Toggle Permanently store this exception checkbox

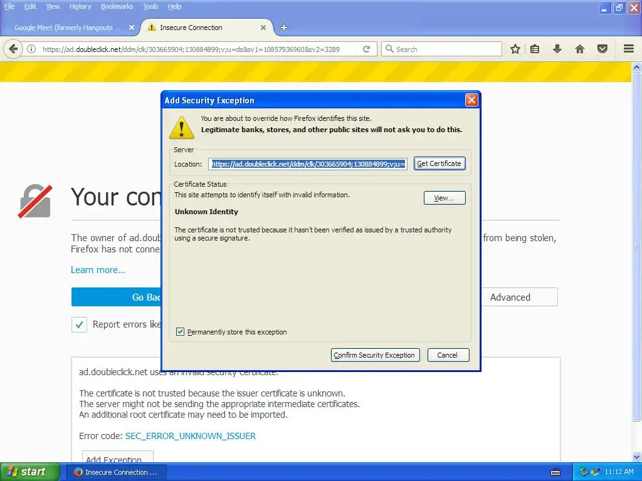pos(180,332)
